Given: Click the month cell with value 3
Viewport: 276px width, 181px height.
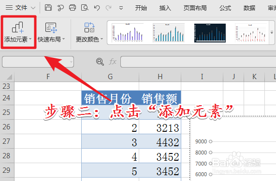Looking at the screenshot, I should pyautogui.click(x=110, y=141).
